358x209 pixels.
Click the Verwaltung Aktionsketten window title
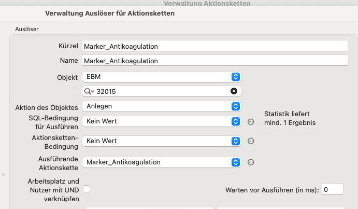click(x=207, y=3)
